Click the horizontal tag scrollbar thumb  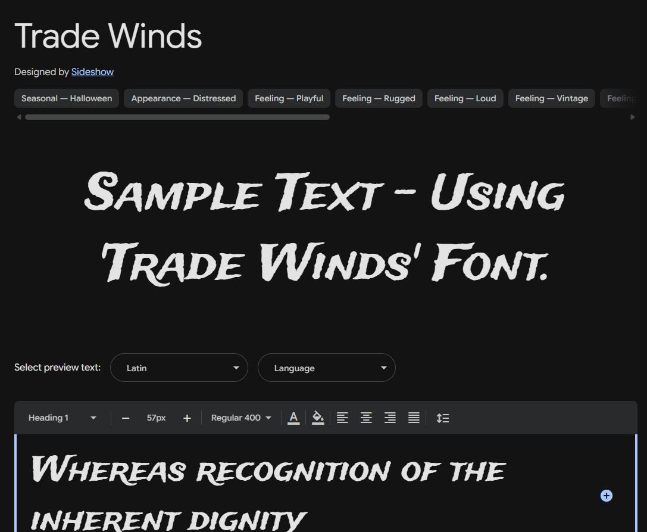click(x=177, y=117)
